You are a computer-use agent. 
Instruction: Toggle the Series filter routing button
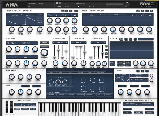44,43
